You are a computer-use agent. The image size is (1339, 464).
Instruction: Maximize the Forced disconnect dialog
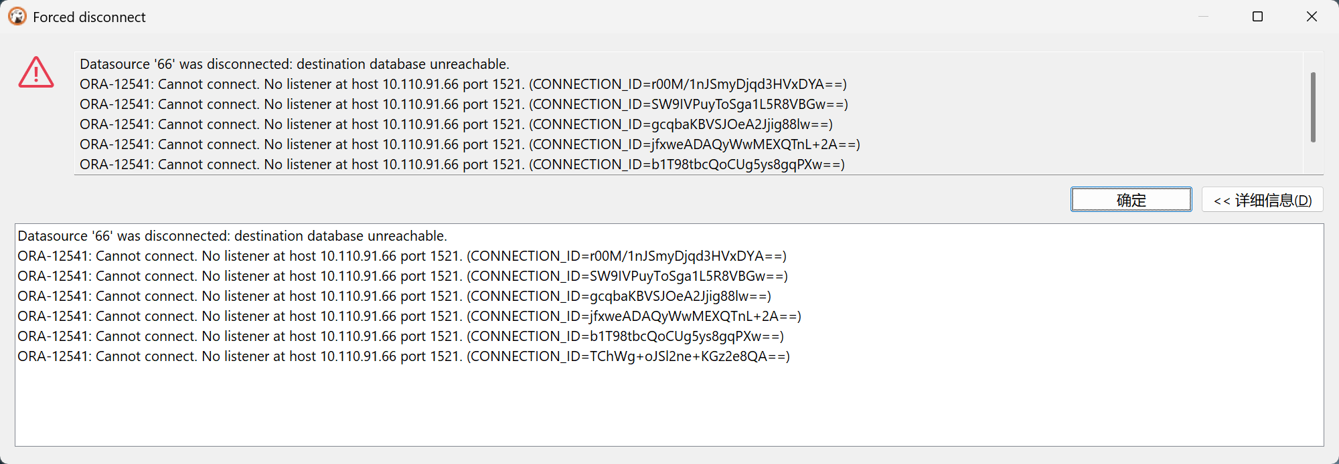[x=1257, y=17]
